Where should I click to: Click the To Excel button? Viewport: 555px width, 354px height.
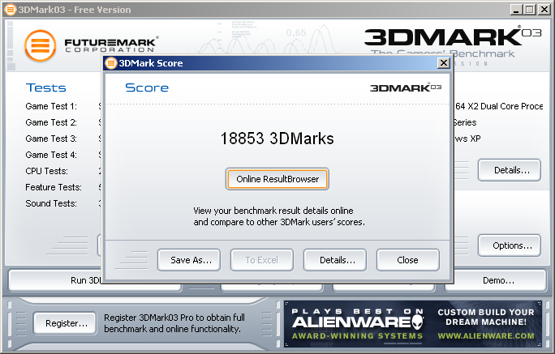[262, 260]
